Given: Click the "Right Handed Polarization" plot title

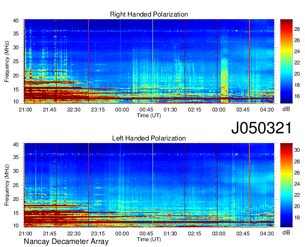Looking at the screenshot, I should 149,14.
